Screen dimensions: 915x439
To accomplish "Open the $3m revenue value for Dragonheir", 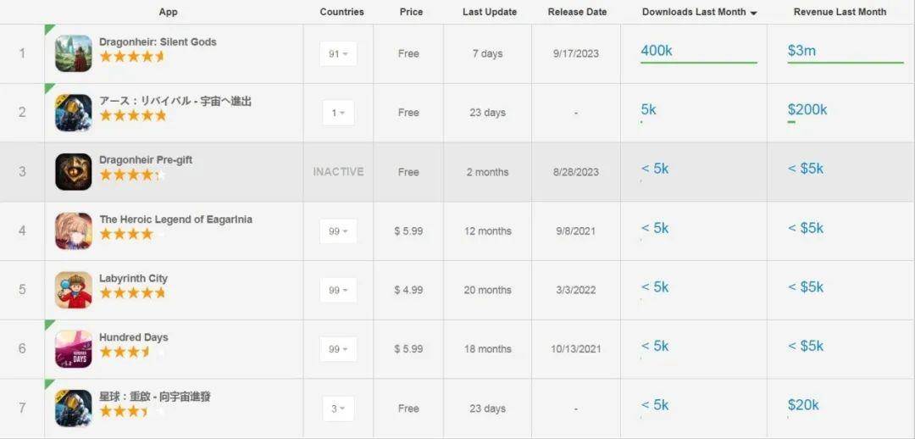I will [x=801, y=51].
